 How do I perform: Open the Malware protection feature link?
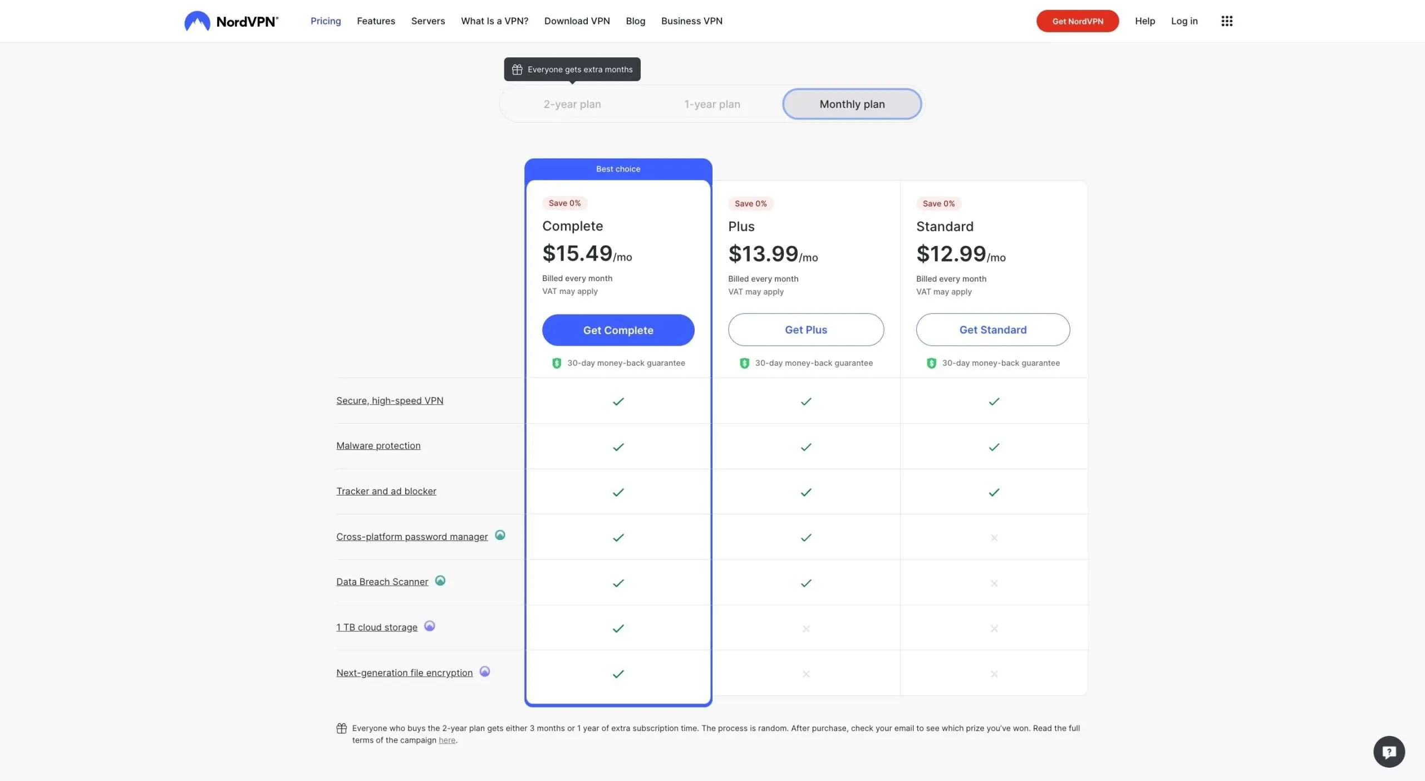(378, 446)
